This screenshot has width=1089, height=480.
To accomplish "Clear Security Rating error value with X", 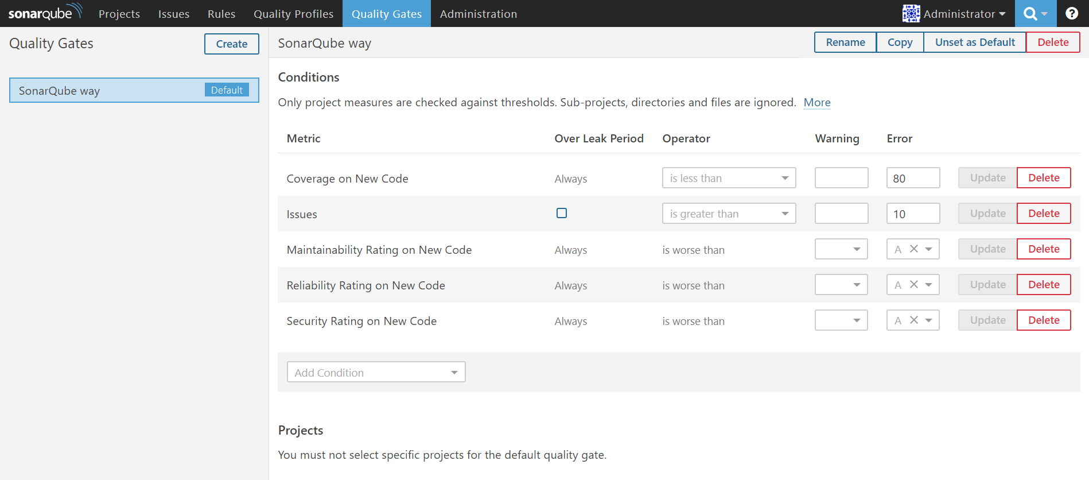I will [x=914, y=320].
